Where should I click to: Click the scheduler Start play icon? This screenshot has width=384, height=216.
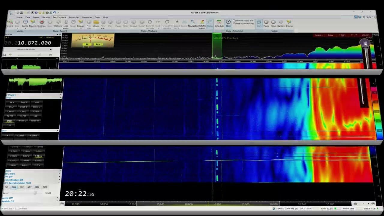click(x=228, y=22)
